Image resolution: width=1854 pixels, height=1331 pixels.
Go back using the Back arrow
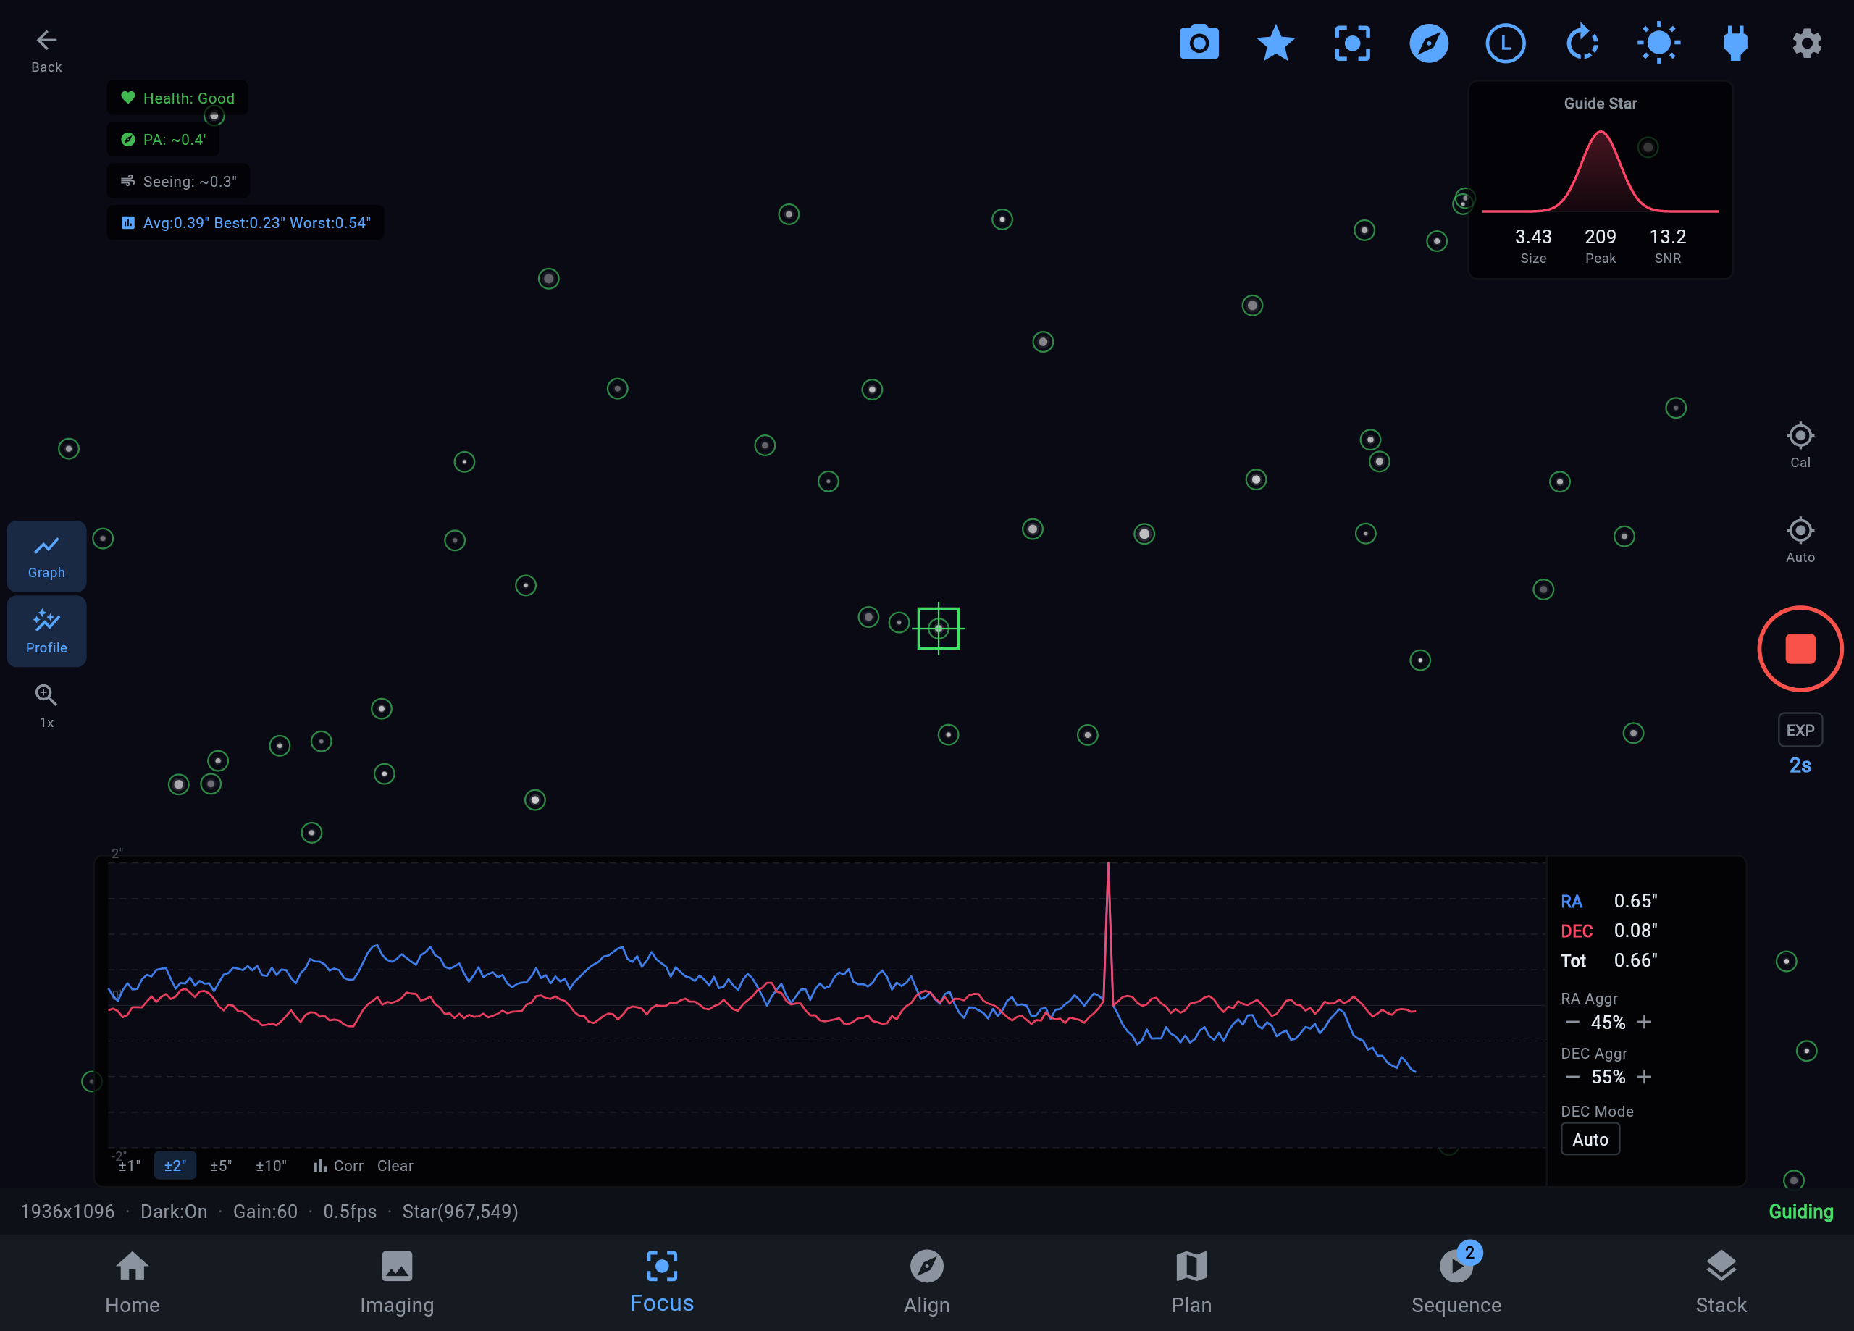click(46, 51)
